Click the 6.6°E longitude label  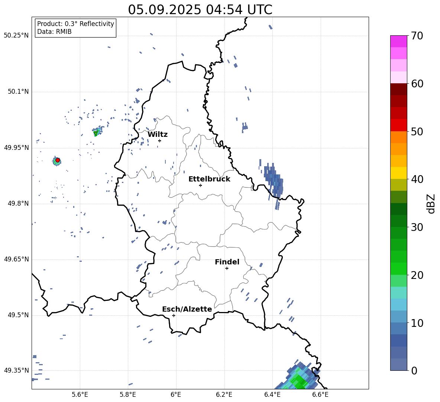pyautogui.click(x=320, y=395)
